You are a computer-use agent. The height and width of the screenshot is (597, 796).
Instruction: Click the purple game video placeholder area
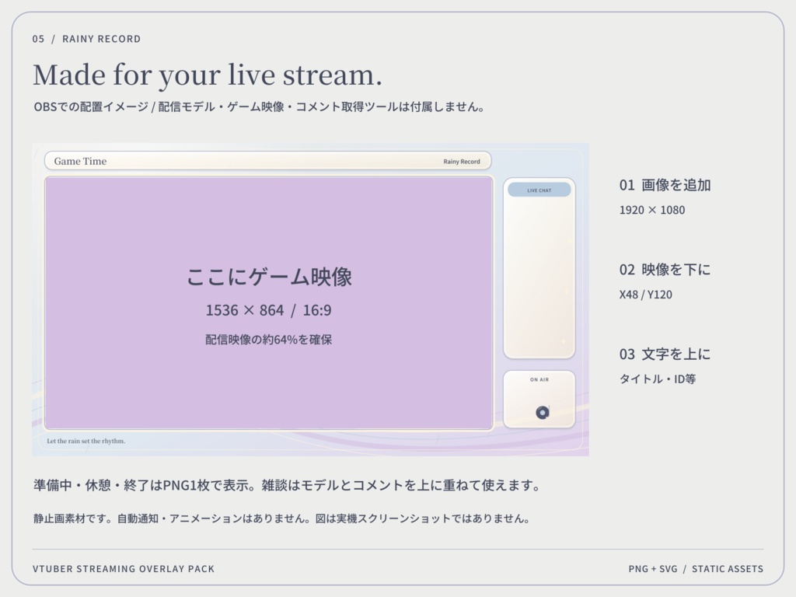(268, 302)
